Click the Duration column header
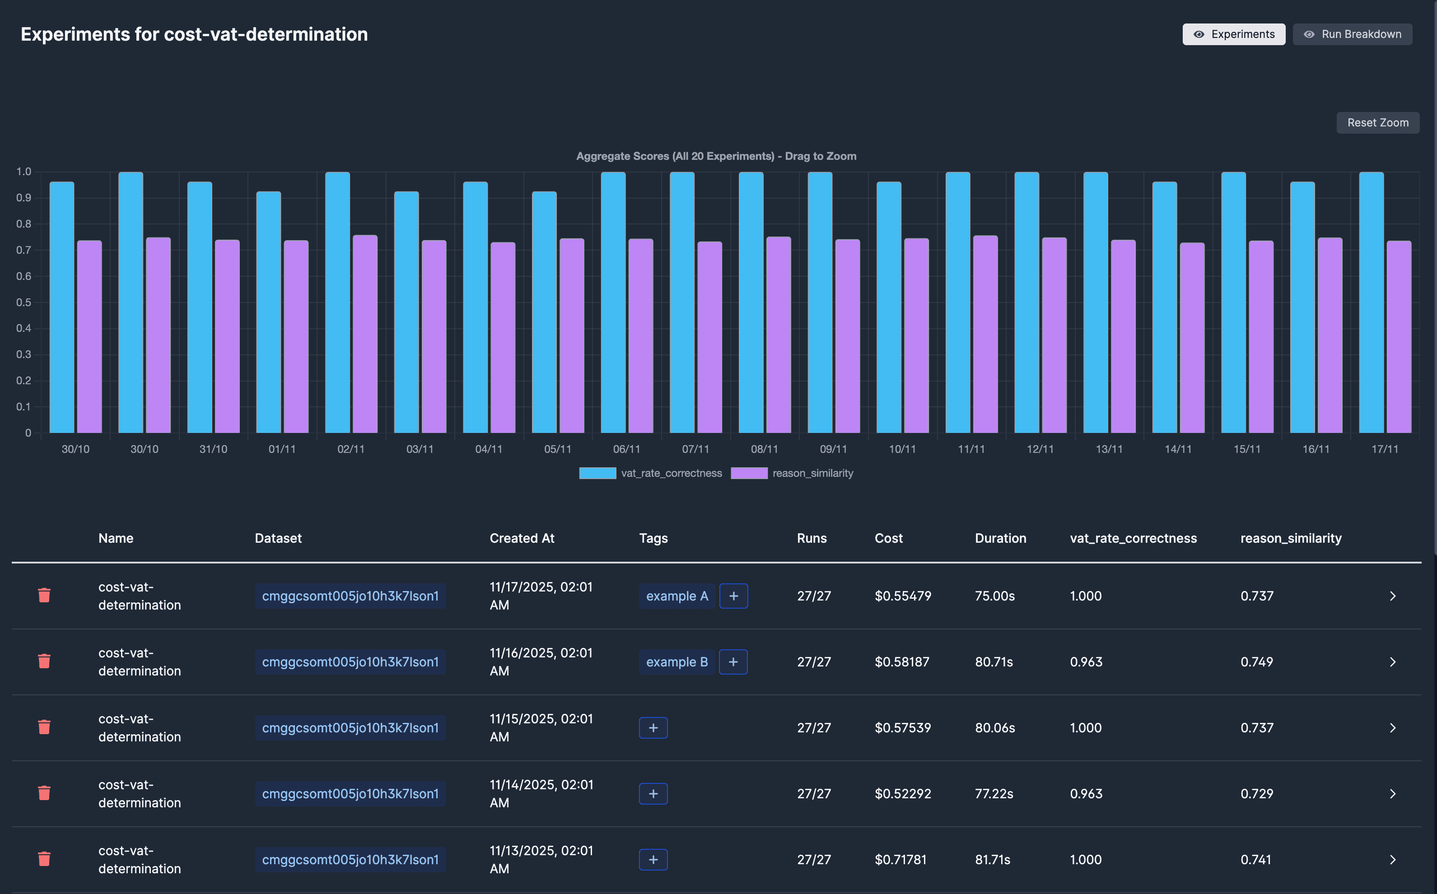This screenshot has width=1437, height=894. (1001, 538)
